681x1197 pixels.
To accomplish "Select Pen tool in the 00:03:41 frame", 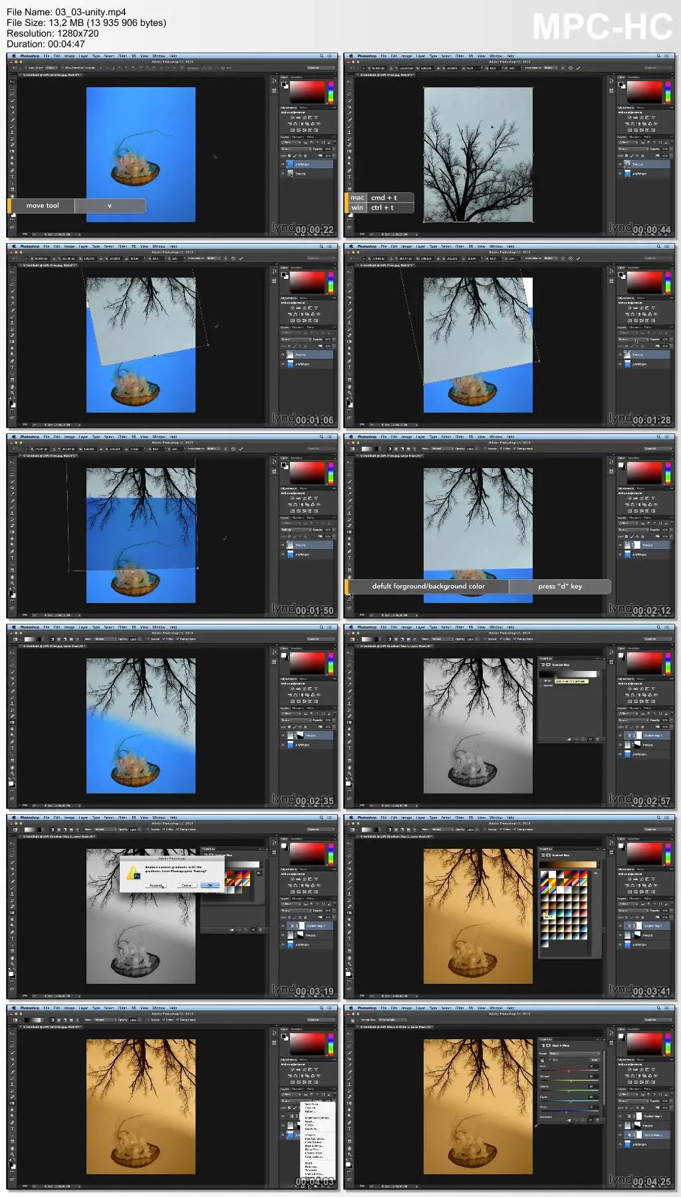I will 349,932.
